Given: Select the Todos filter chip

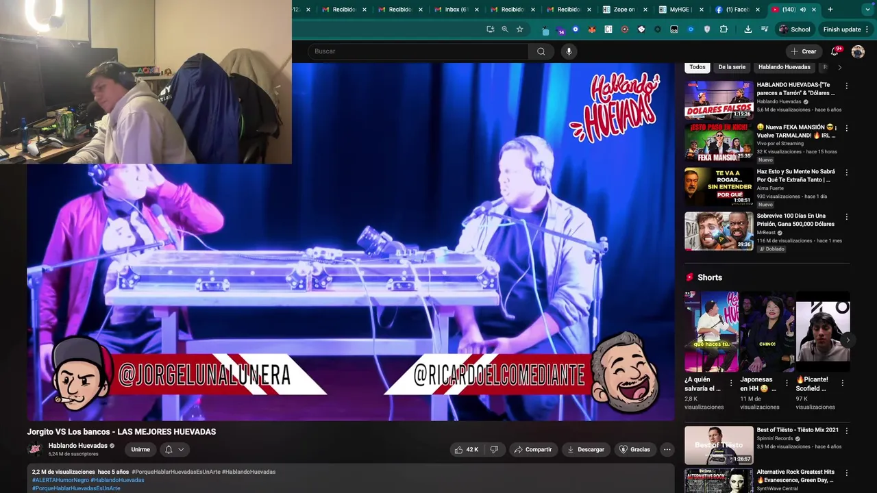Looking at the screenshot, I should [x=697, y=67].
